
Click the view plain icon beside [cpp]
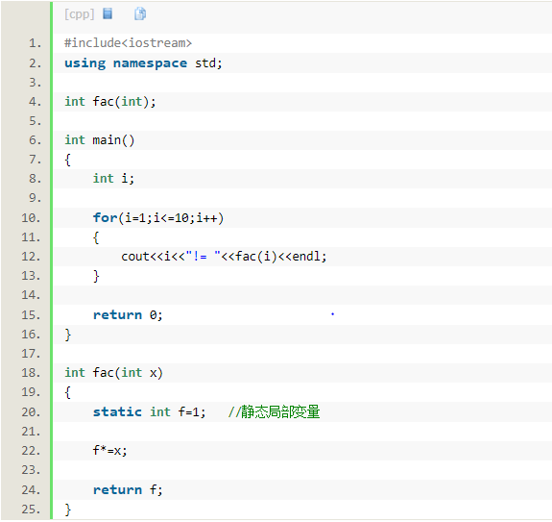pyautogui.click(x=108, y=13)
